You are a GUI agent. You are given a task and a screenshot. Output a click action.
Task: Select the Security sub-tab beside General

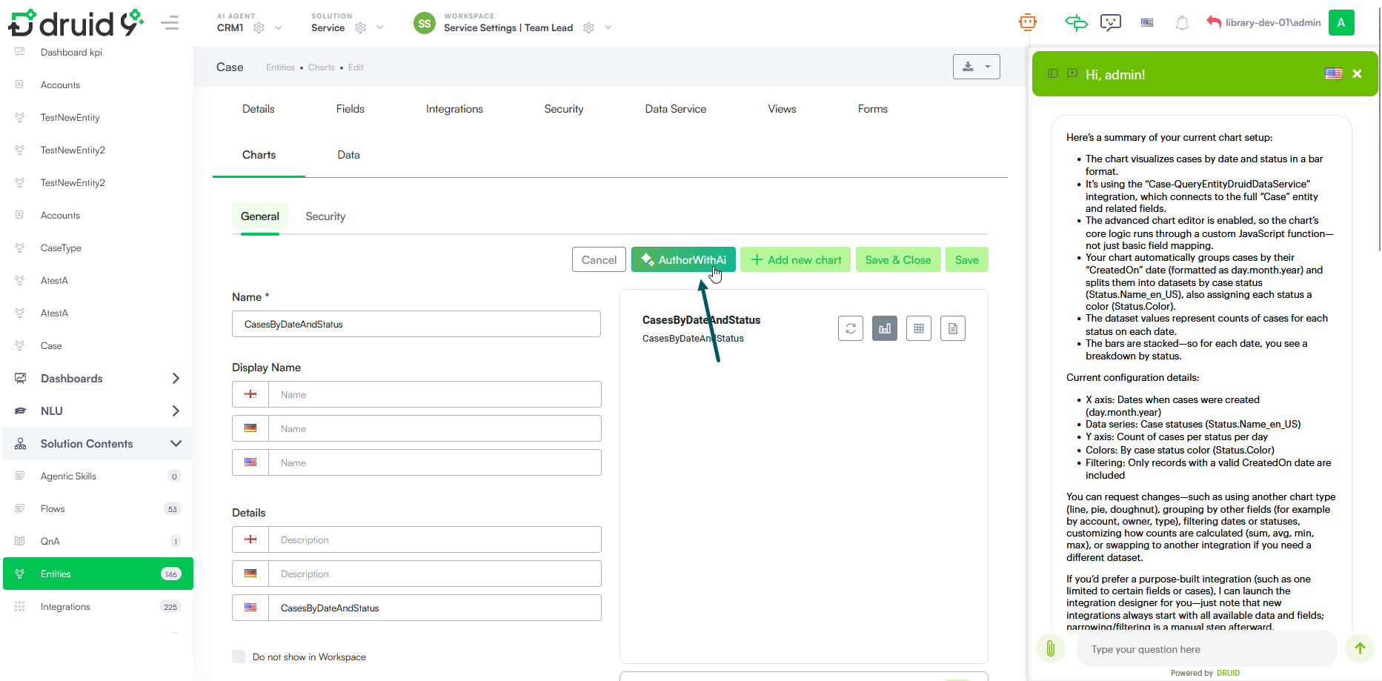325,216
